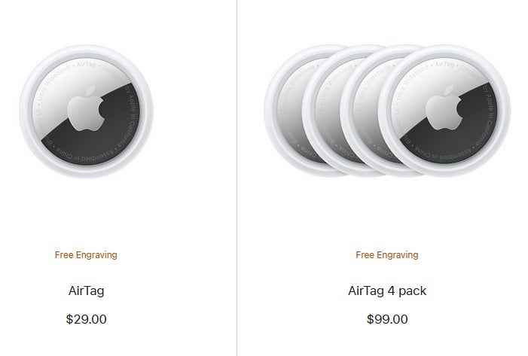Click Free Engraving under the single AirTag
This screenshot has height=356, width=528.
point(86,254)
